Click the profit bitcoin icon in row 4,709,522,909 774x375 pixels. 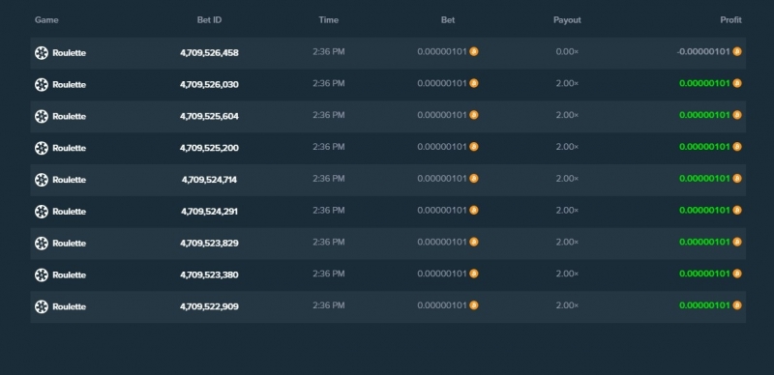click(737, 305)
